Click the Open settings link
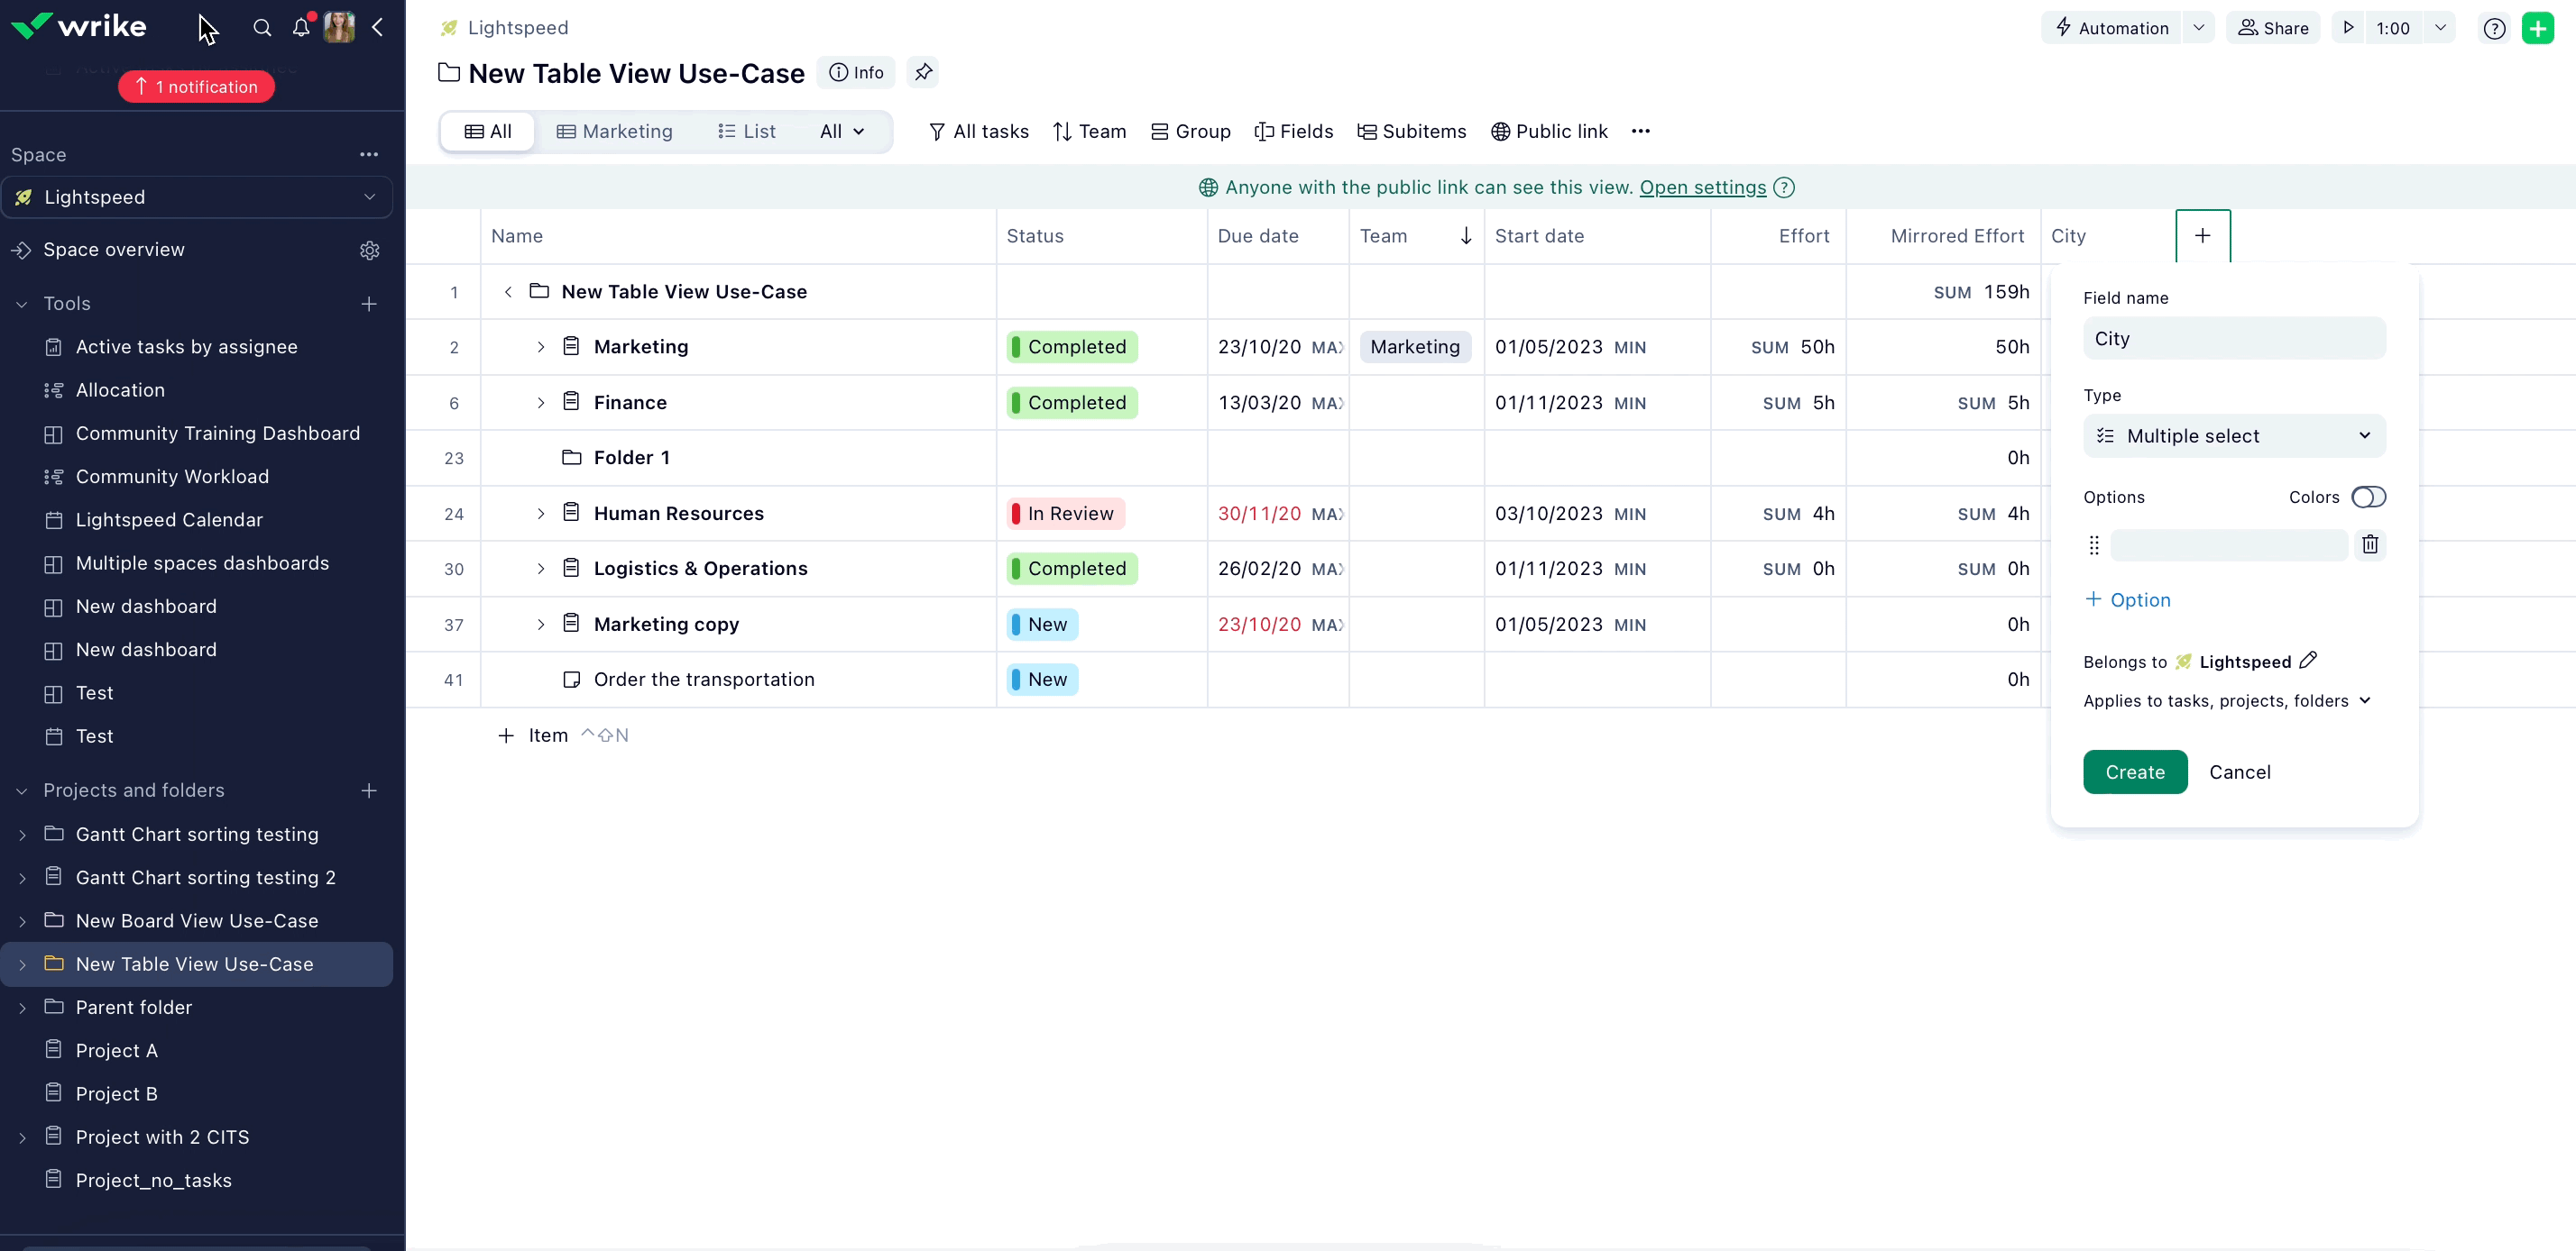 pyautogui.click(x=1702, y=187)
